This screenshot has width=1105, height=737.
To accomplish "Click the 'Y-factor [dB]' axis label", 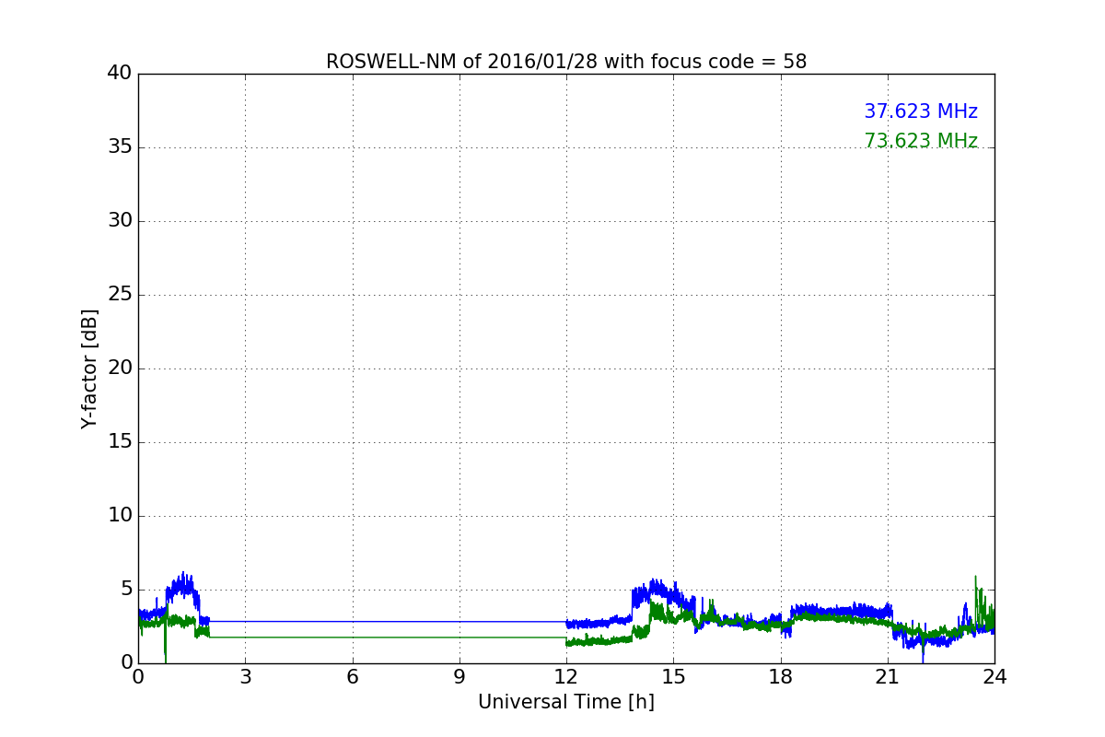I will [89, 368].
